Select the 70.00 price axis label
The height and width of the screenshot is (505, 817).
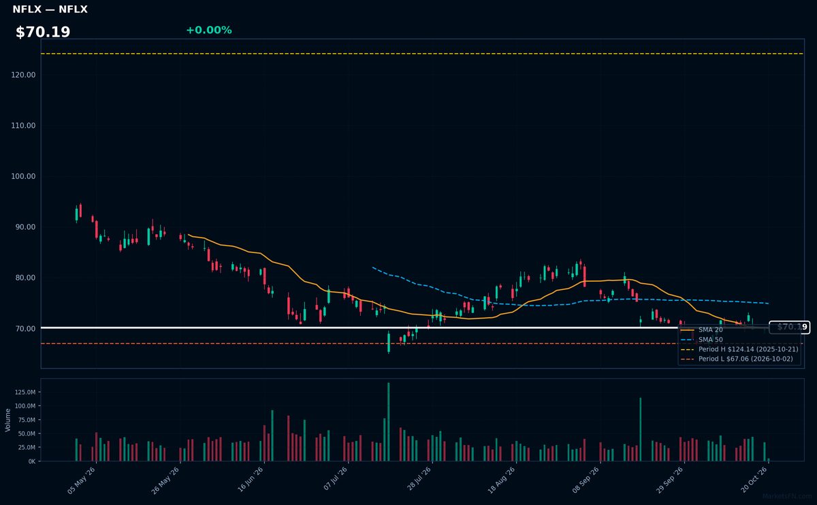click(25, 329)
